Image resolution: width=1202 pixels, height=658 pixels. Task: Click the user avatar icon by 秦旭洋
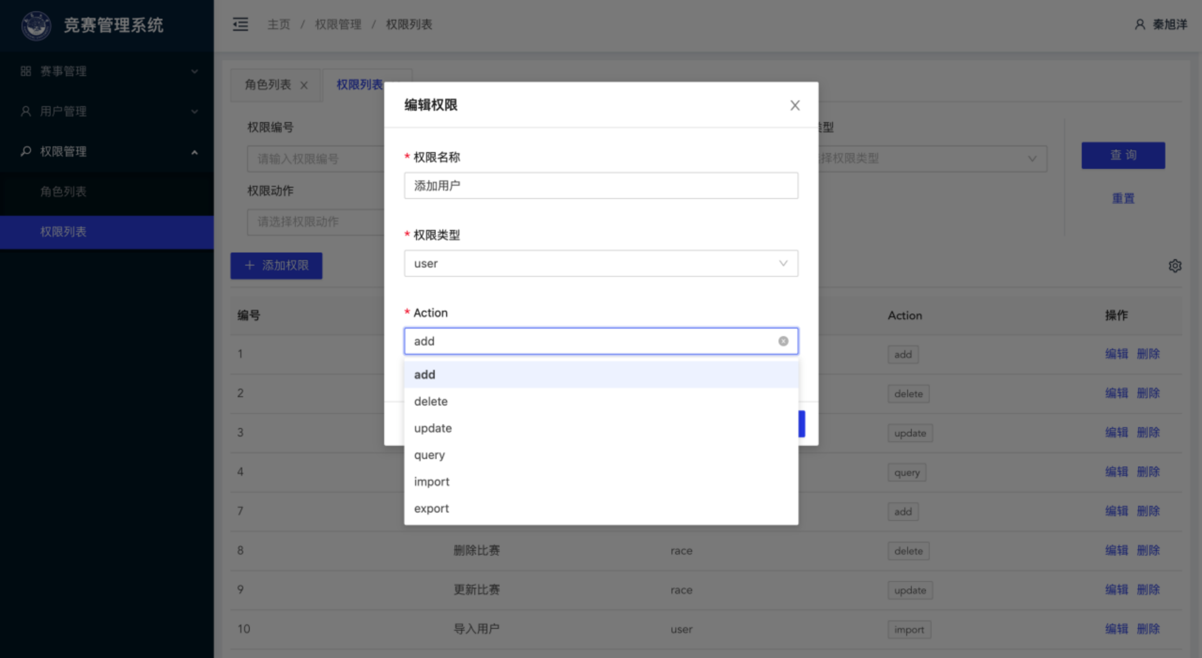tap(1140, 24)
